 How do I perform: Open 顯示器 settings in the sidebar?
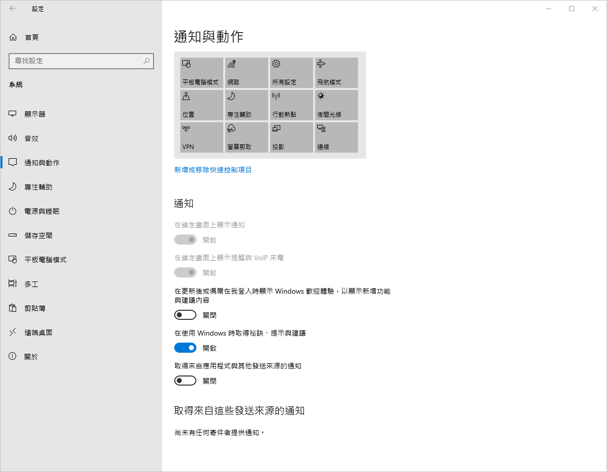pyautogui.click(x=81, y=114)
